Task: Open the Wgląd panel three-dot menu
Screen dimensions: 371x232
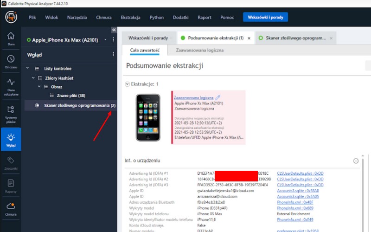Action: point(113,54)
